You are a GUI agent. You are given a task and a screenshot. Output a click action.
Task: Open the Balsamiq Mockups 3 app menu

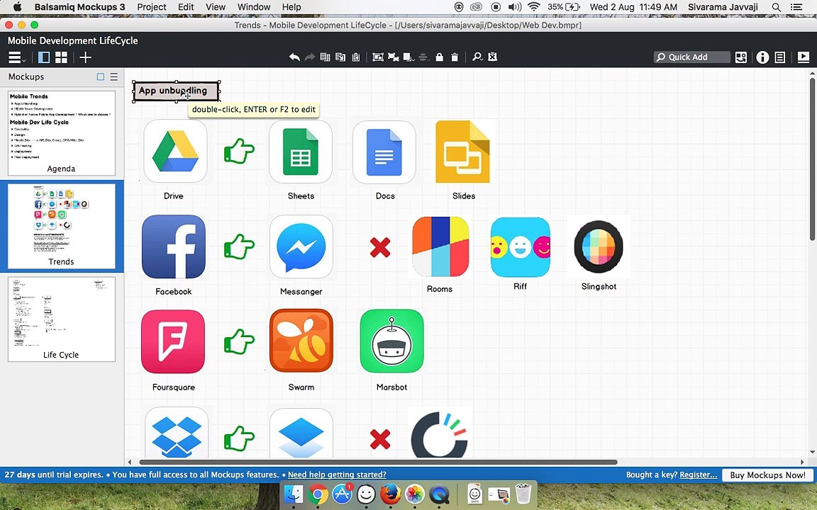pyautogui.click(x=79, y=7)
